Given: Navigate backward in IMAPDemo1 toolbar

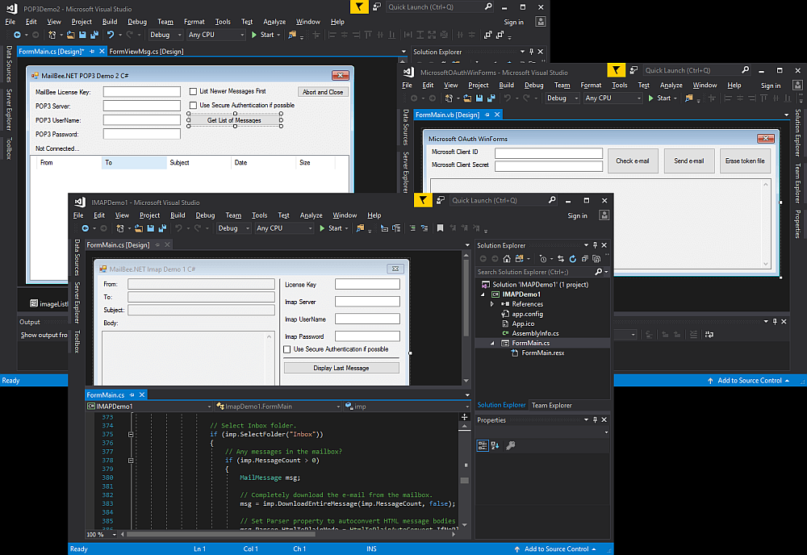Looking at the screenshot, I should click(86, 228).
